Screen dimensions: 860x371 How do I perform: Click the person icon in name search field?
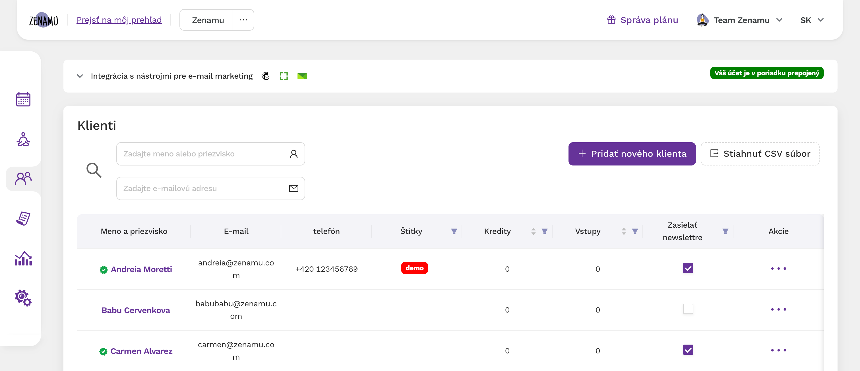click(x=294, y=154)
